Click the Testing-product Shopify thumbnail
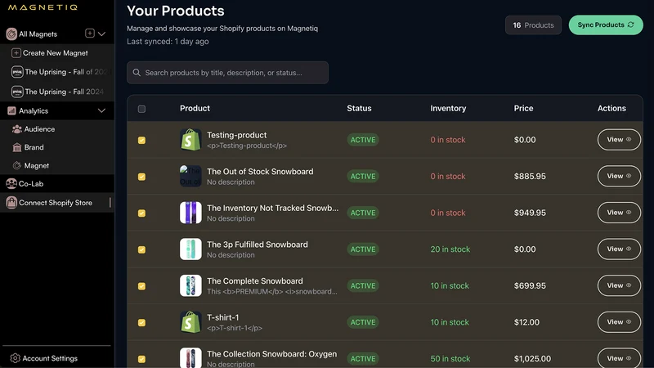This screenshot has height=368, width=654. click(190, 140)
